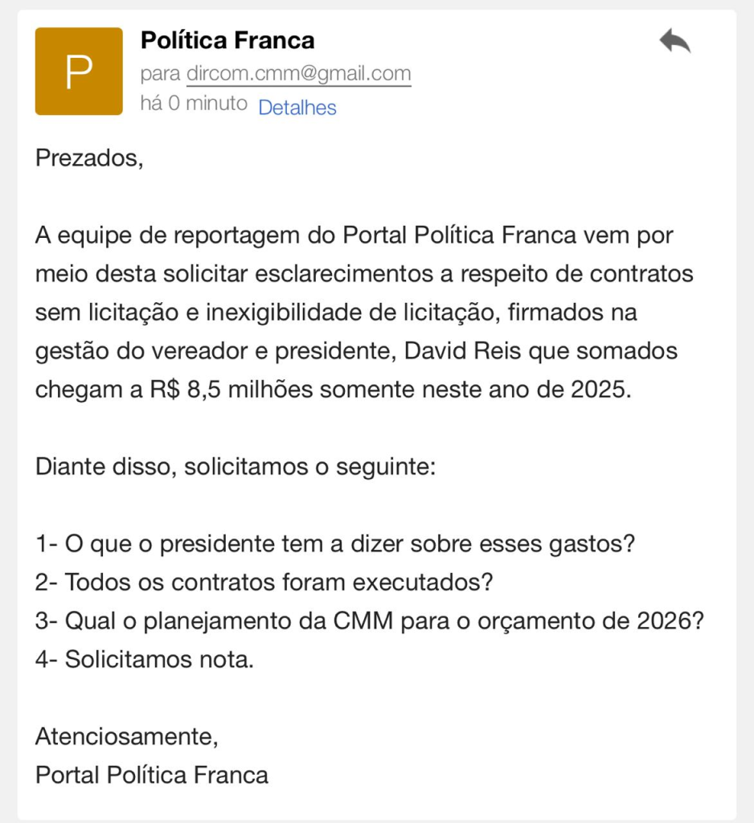Viewport: 754px width, 823px height.
Task: Click question 2 "Todos os contratos foram executados?"
Action: [x=264, y=583]
